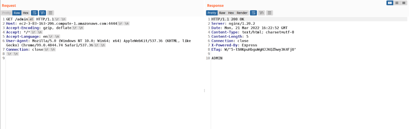Image resolution: width=409 pixels, height=129 pixels.
Task: Select top-bottom stacked layout icon
Action: pos(397,3)
